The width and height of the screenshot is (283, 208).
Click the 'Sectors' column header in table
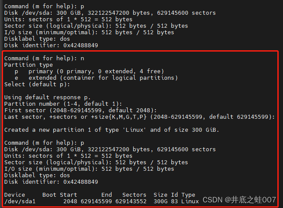point(134,195)
